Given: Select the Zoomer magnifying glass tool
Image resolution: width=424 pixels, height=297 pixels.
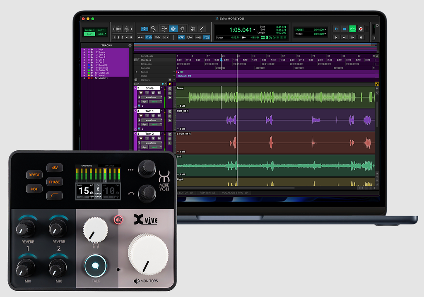Looking at the screenshot, I should point(154,29).
